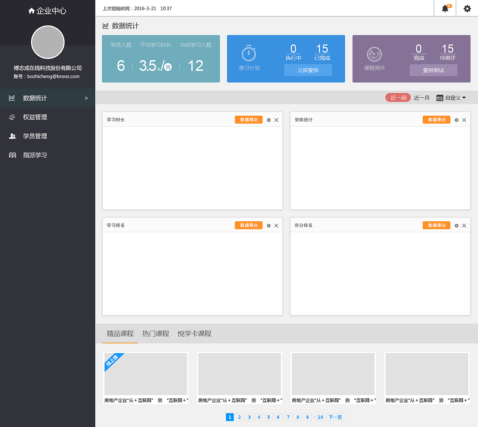
Task: Click 立即安排 button
Action: pyautogui.click(x=308, y=70)
